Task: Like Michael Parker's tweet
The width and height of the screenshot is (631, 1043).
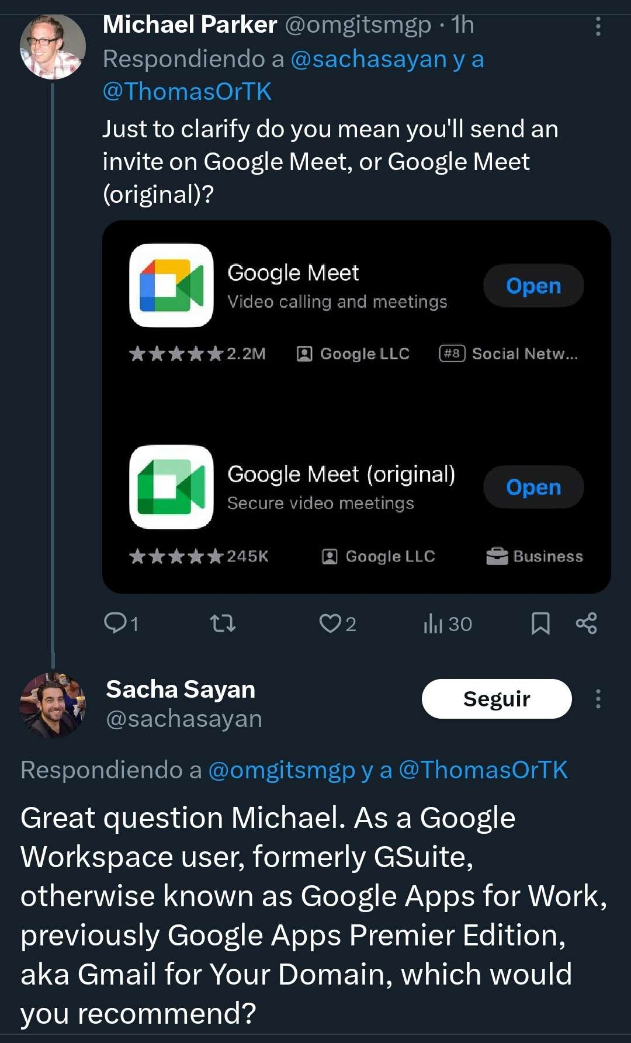Action: coord(330,623)
